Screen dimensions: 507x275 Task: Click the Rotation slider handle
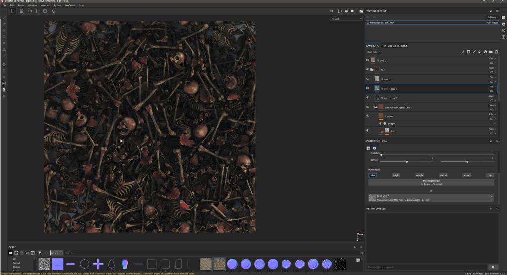[x=381, y=155]
